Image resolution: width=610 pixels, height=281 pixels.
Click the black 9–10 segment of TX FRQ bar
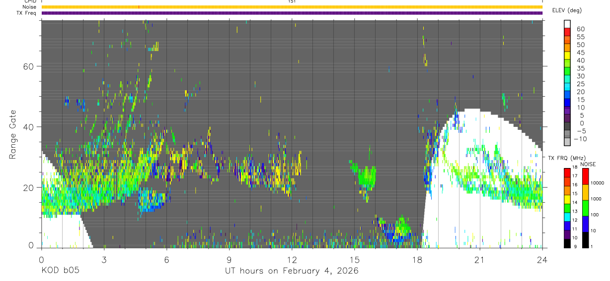[567, 243]
